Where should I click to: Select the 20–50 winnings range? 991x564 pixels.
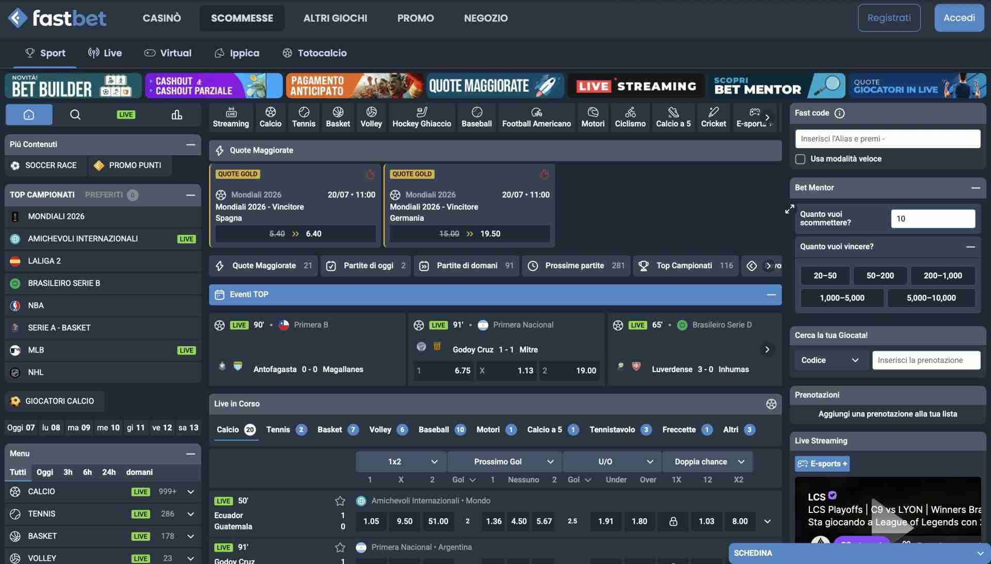pyautogui.click(x=825, y=276)
